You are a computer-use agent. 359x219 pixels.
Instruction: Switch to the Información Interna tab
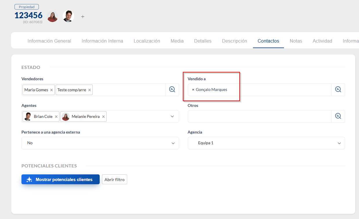click(102, 41)
